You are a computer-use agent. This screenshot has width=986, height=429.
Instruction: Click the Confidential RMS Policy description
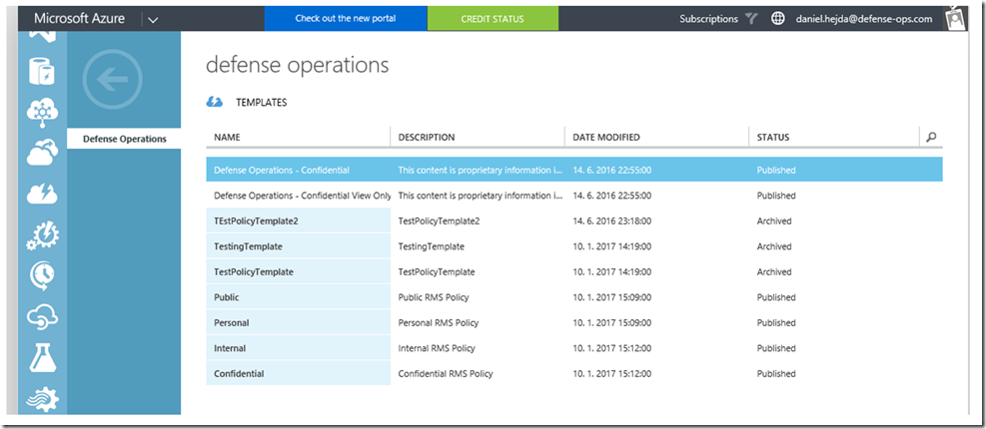coord(446,374)
